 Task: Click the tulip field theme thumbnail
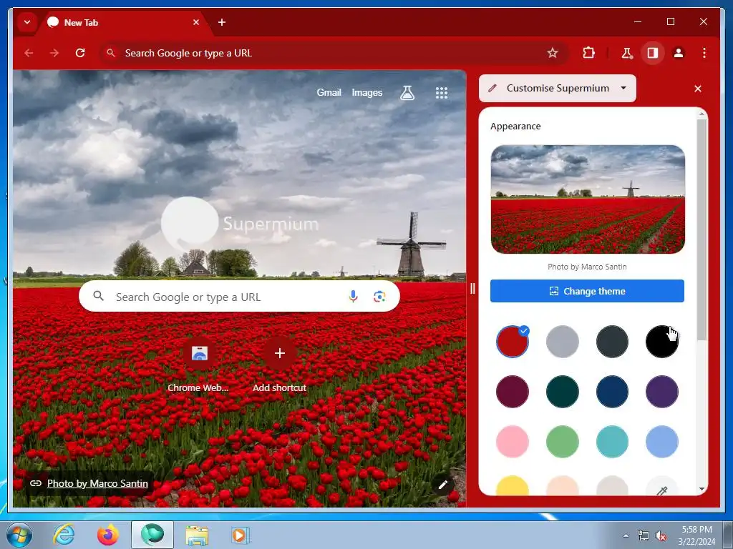588,199
